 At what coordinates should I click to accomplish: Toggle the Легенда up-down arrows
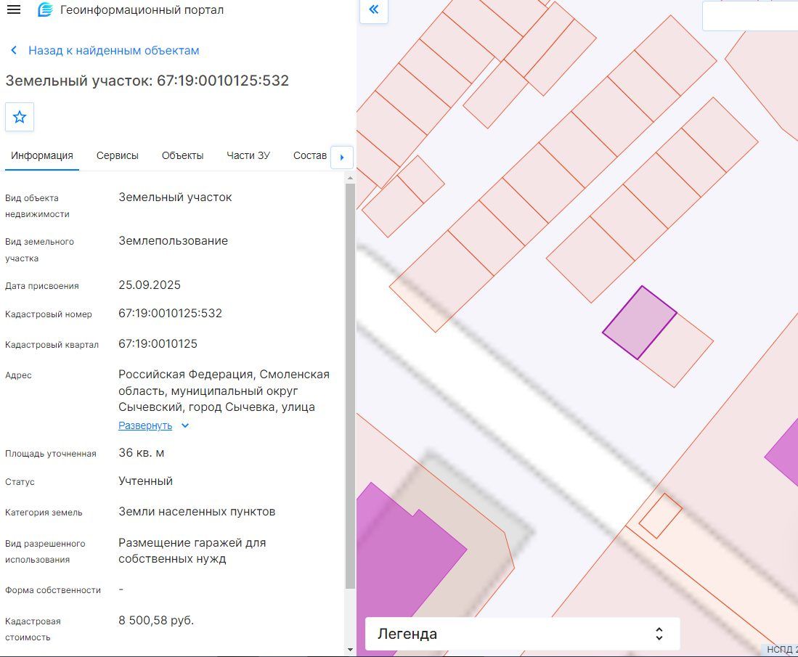pos(659,634)
